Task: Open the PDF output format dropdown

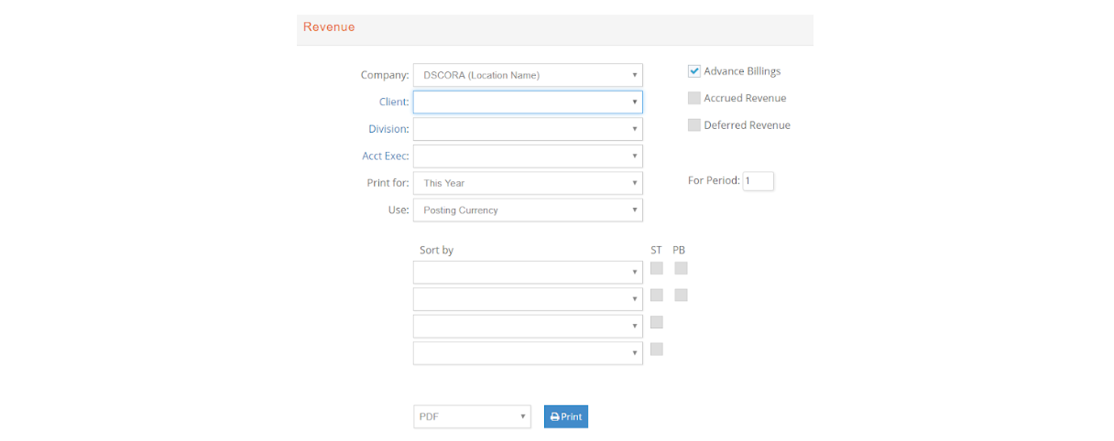Action: point(472,416)
